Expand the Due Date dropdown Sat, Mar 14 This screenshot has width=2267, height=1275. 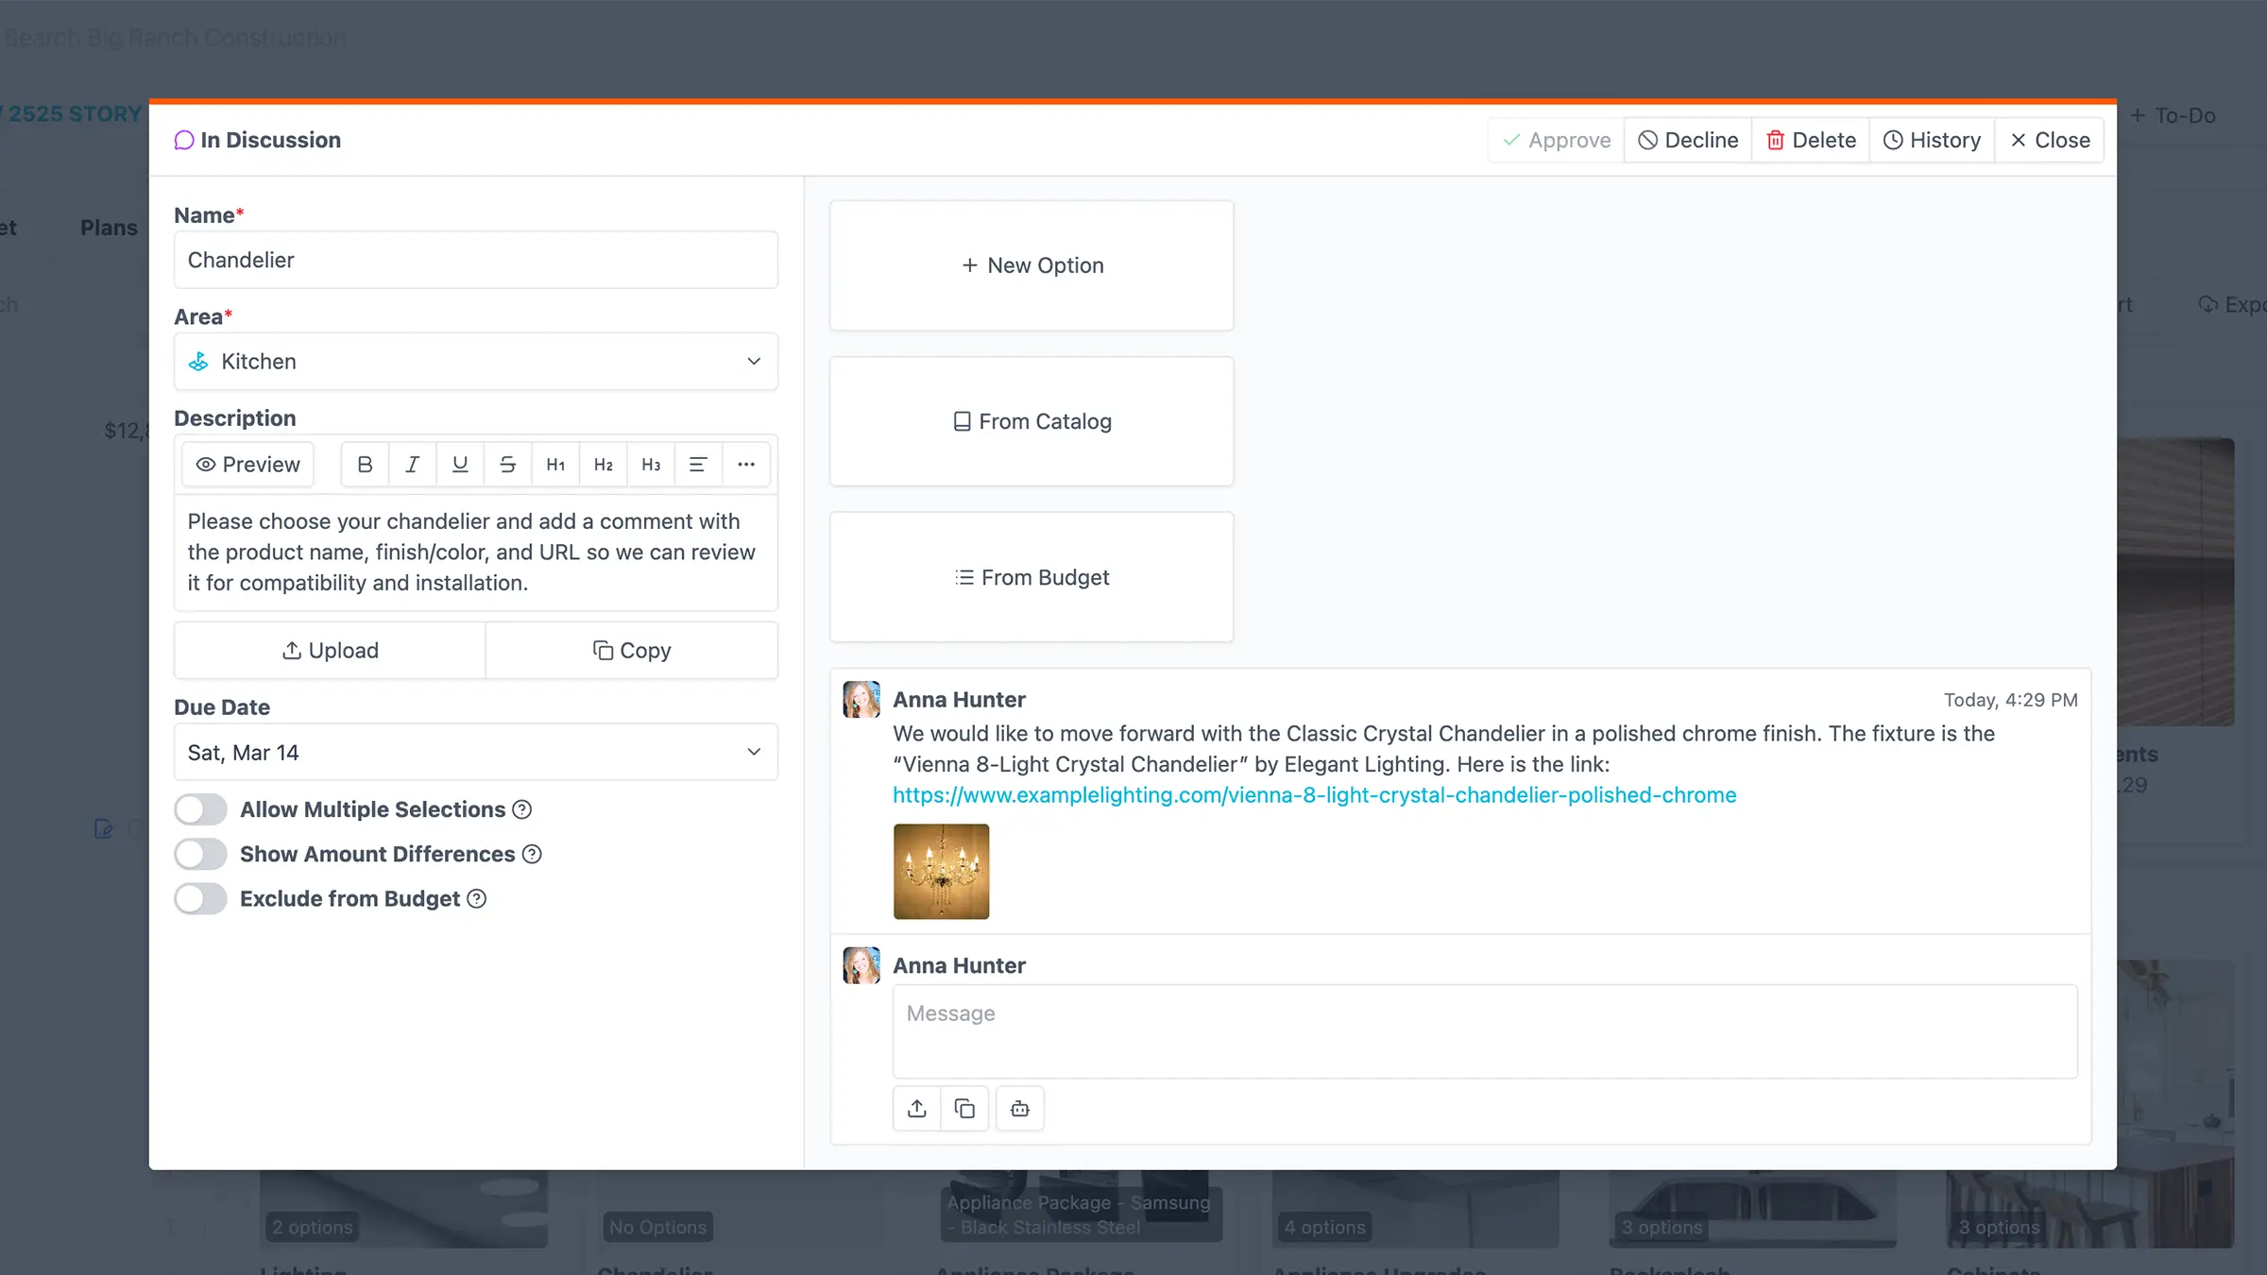[x=475, y=753]
